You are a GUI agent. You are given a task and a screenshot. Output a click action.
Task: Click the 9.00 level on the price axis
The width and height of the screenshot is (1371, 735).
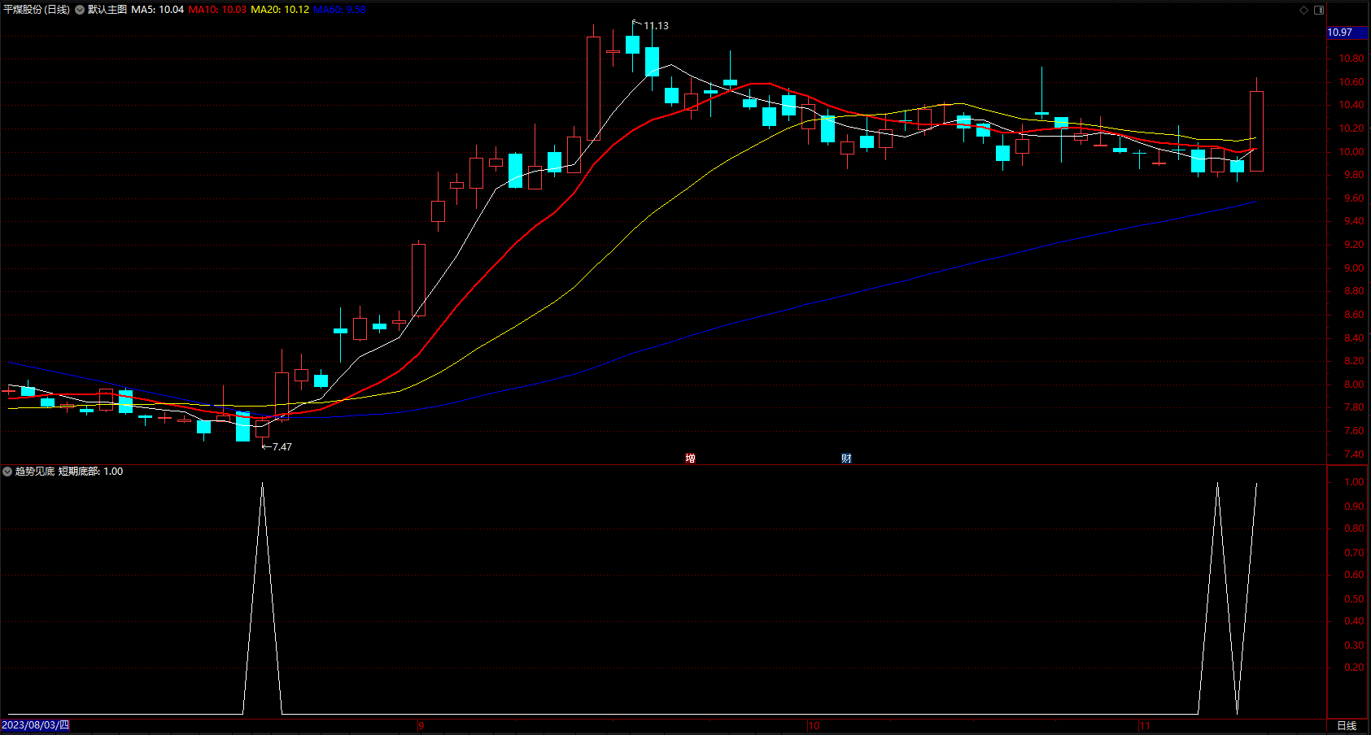click(1354, 268)
